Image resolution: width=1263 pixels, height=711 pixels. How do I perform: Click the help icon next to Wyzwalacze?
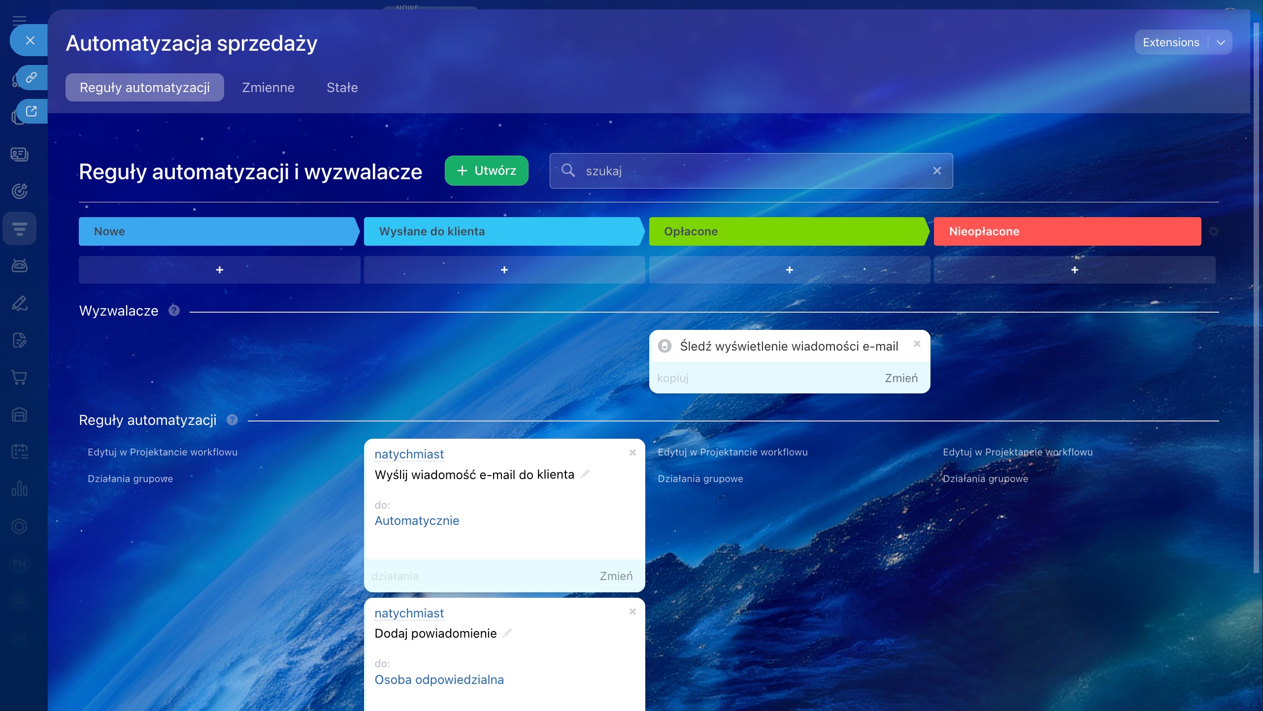(x=174, y=310)
